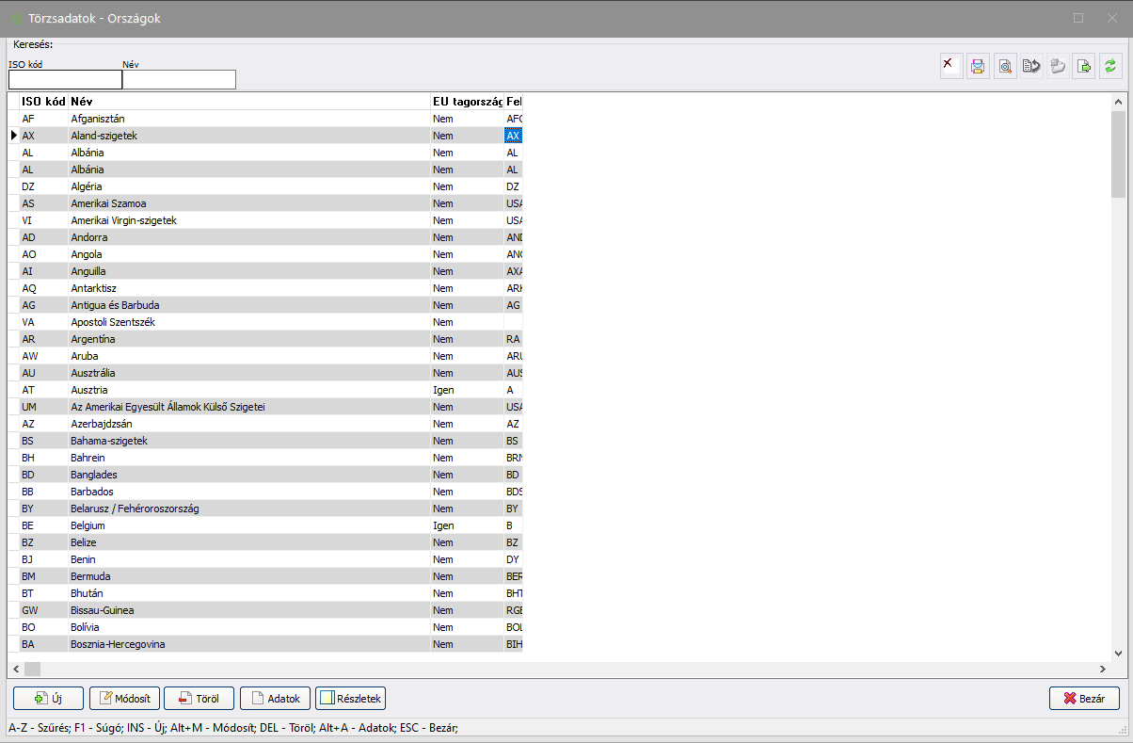This screenshot has height=743, width=1133.
Task: Close the window with Bezár button
Action: pyautogui.click(x=1084, y=699)
